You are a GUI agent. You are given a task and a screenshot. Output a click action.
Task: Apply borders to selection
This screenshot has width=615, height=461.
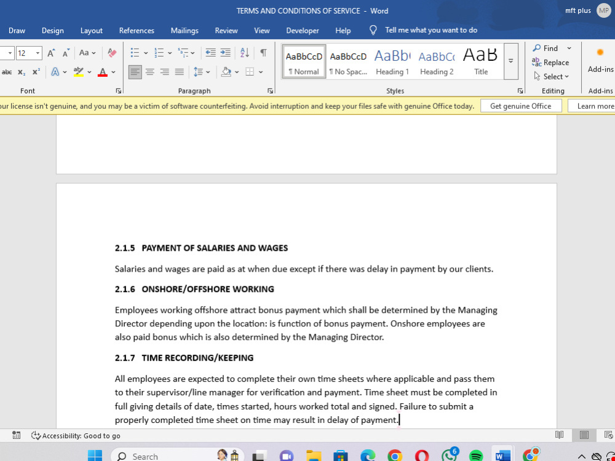point(250,72)
